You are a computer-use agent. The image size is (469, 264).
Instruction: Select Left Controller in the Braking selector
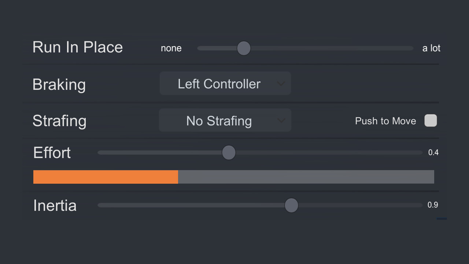(219, 84)
